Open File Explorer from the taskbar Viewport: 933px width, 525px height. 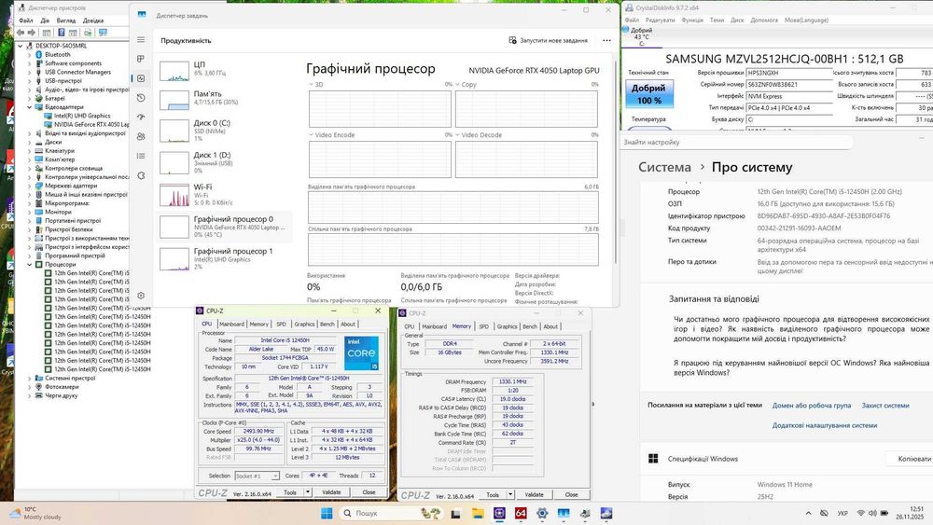click(477, 513)
